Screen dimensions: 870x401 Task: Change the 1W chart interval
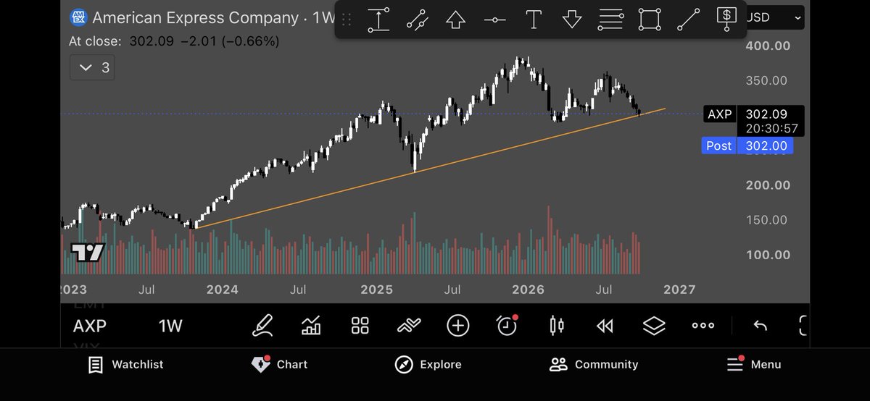point(170,326)
